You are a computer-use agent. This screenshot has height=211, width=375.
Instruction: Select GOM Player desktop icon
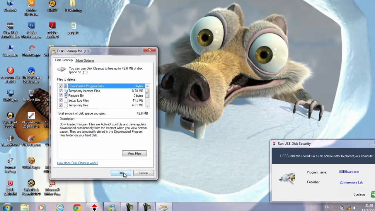pos(31,163)
